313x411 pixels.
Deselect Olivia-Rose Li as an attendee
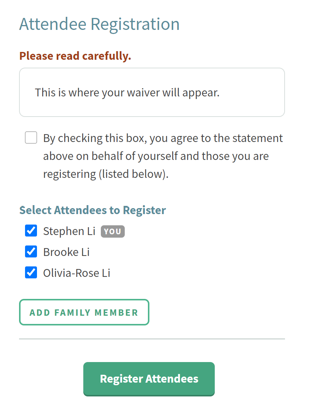point(31,272)
